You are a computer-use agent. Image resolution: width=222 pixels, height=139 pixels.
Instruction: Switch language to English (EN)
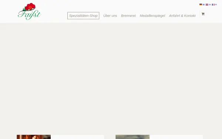(x=208, y=5)
